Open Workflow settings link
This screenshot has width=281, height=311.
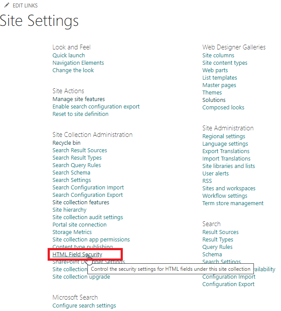click(x=225, y=196)
